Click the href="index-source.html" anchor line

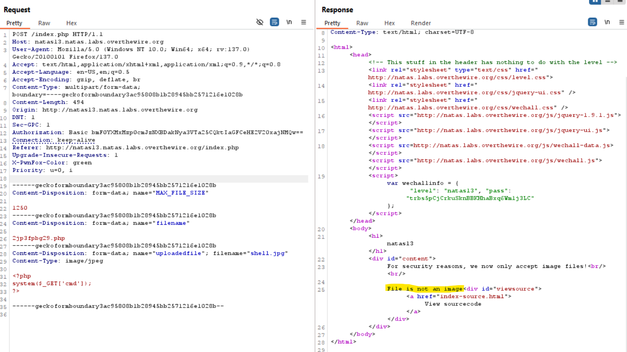(459, 296)
